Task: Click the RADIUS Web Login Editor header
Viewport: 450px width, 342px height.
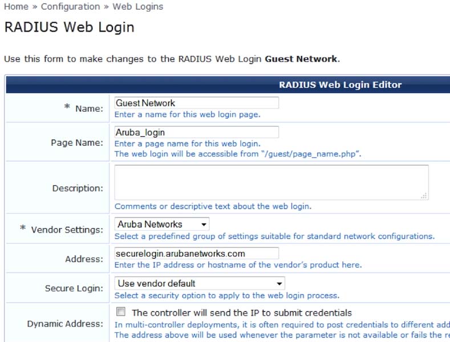Action: point(340,84)
